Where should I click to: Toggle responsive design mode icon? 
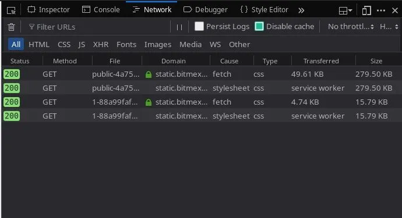[366, 10]
